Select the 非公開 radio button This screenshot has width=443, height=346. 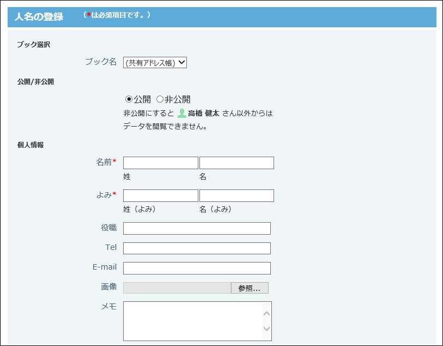160,99
